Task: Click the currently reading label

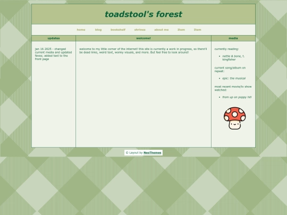Action: [x=226, y=49]
